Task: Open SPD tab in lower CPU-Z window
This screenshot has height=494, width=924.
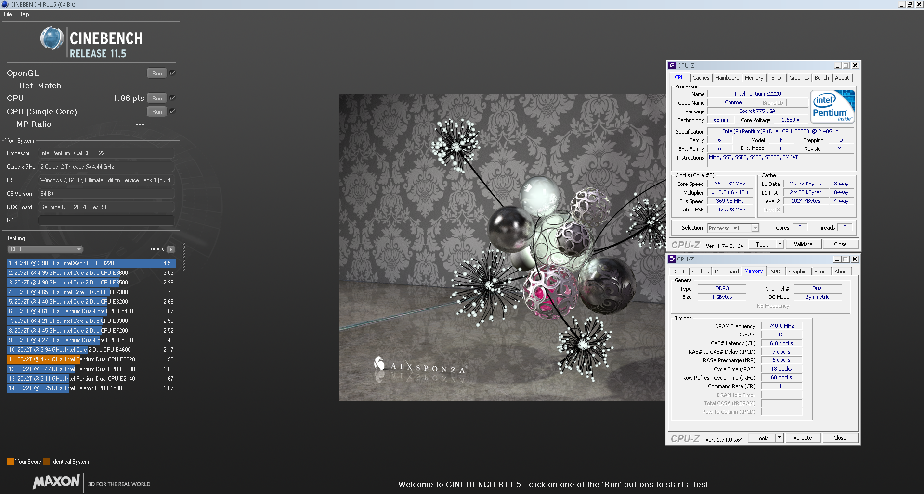Action: click(x=775, y=272)
